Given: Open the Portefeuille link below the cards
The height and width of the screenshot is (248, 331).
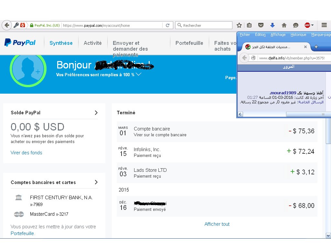Looking at the screenshot, I should coord(22,233).
